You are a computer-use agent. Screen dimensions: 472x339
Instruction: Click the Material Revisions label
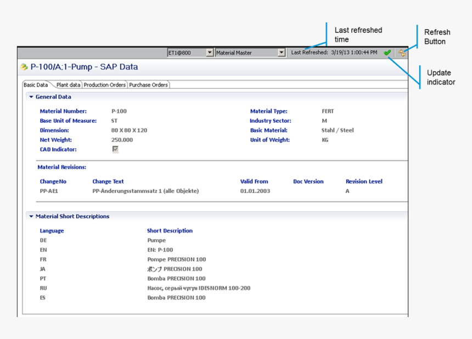point(61,167)
